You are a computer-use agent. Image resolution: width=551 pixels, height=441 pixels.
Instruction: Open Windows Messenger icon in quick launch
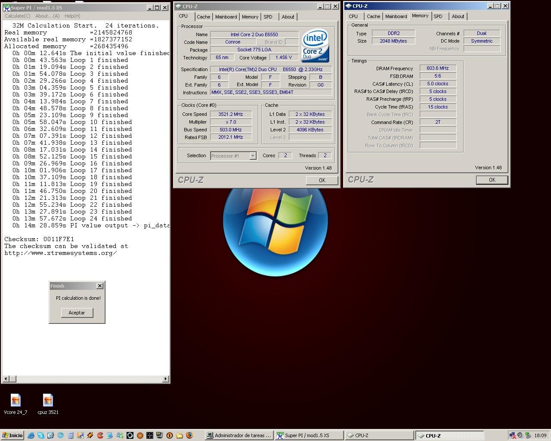[x=119, y=435]
